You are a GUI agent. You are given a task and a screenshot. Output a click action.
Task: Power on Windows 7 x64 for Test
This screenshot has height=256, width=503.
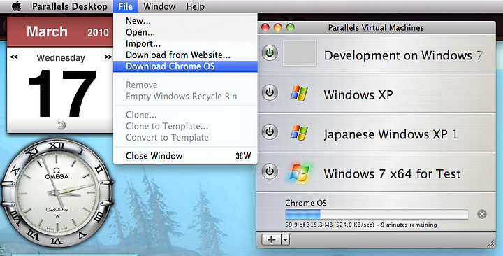pos(270,171)
